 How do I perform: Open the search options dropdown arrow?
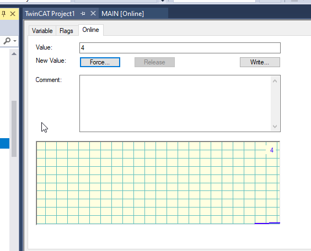click(x=15, y=41)
